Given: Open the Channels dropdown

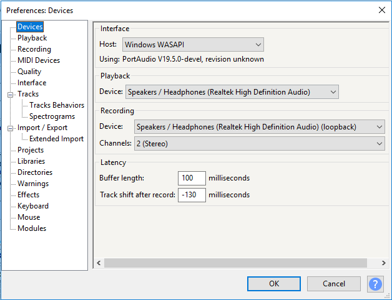Looking at the screenshot, I should coord(260,144).
